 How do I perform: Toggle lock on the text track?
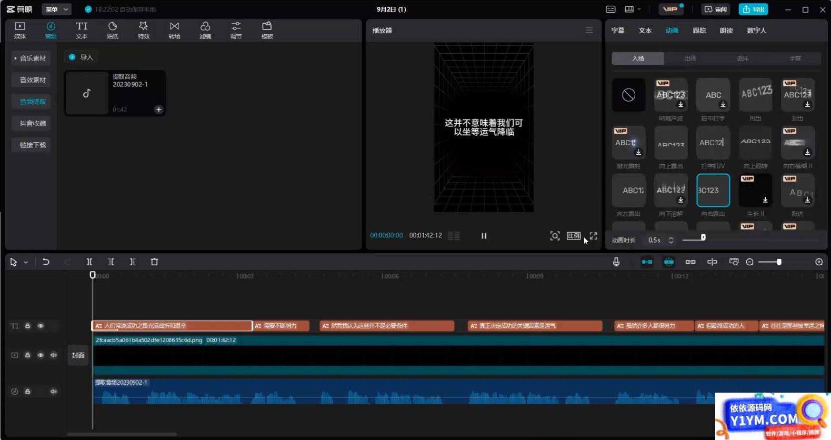click(28, 326)
